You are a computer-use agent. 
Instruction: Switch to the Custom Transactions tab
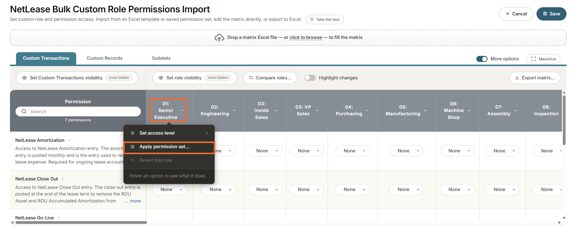(x=46, y=58)
